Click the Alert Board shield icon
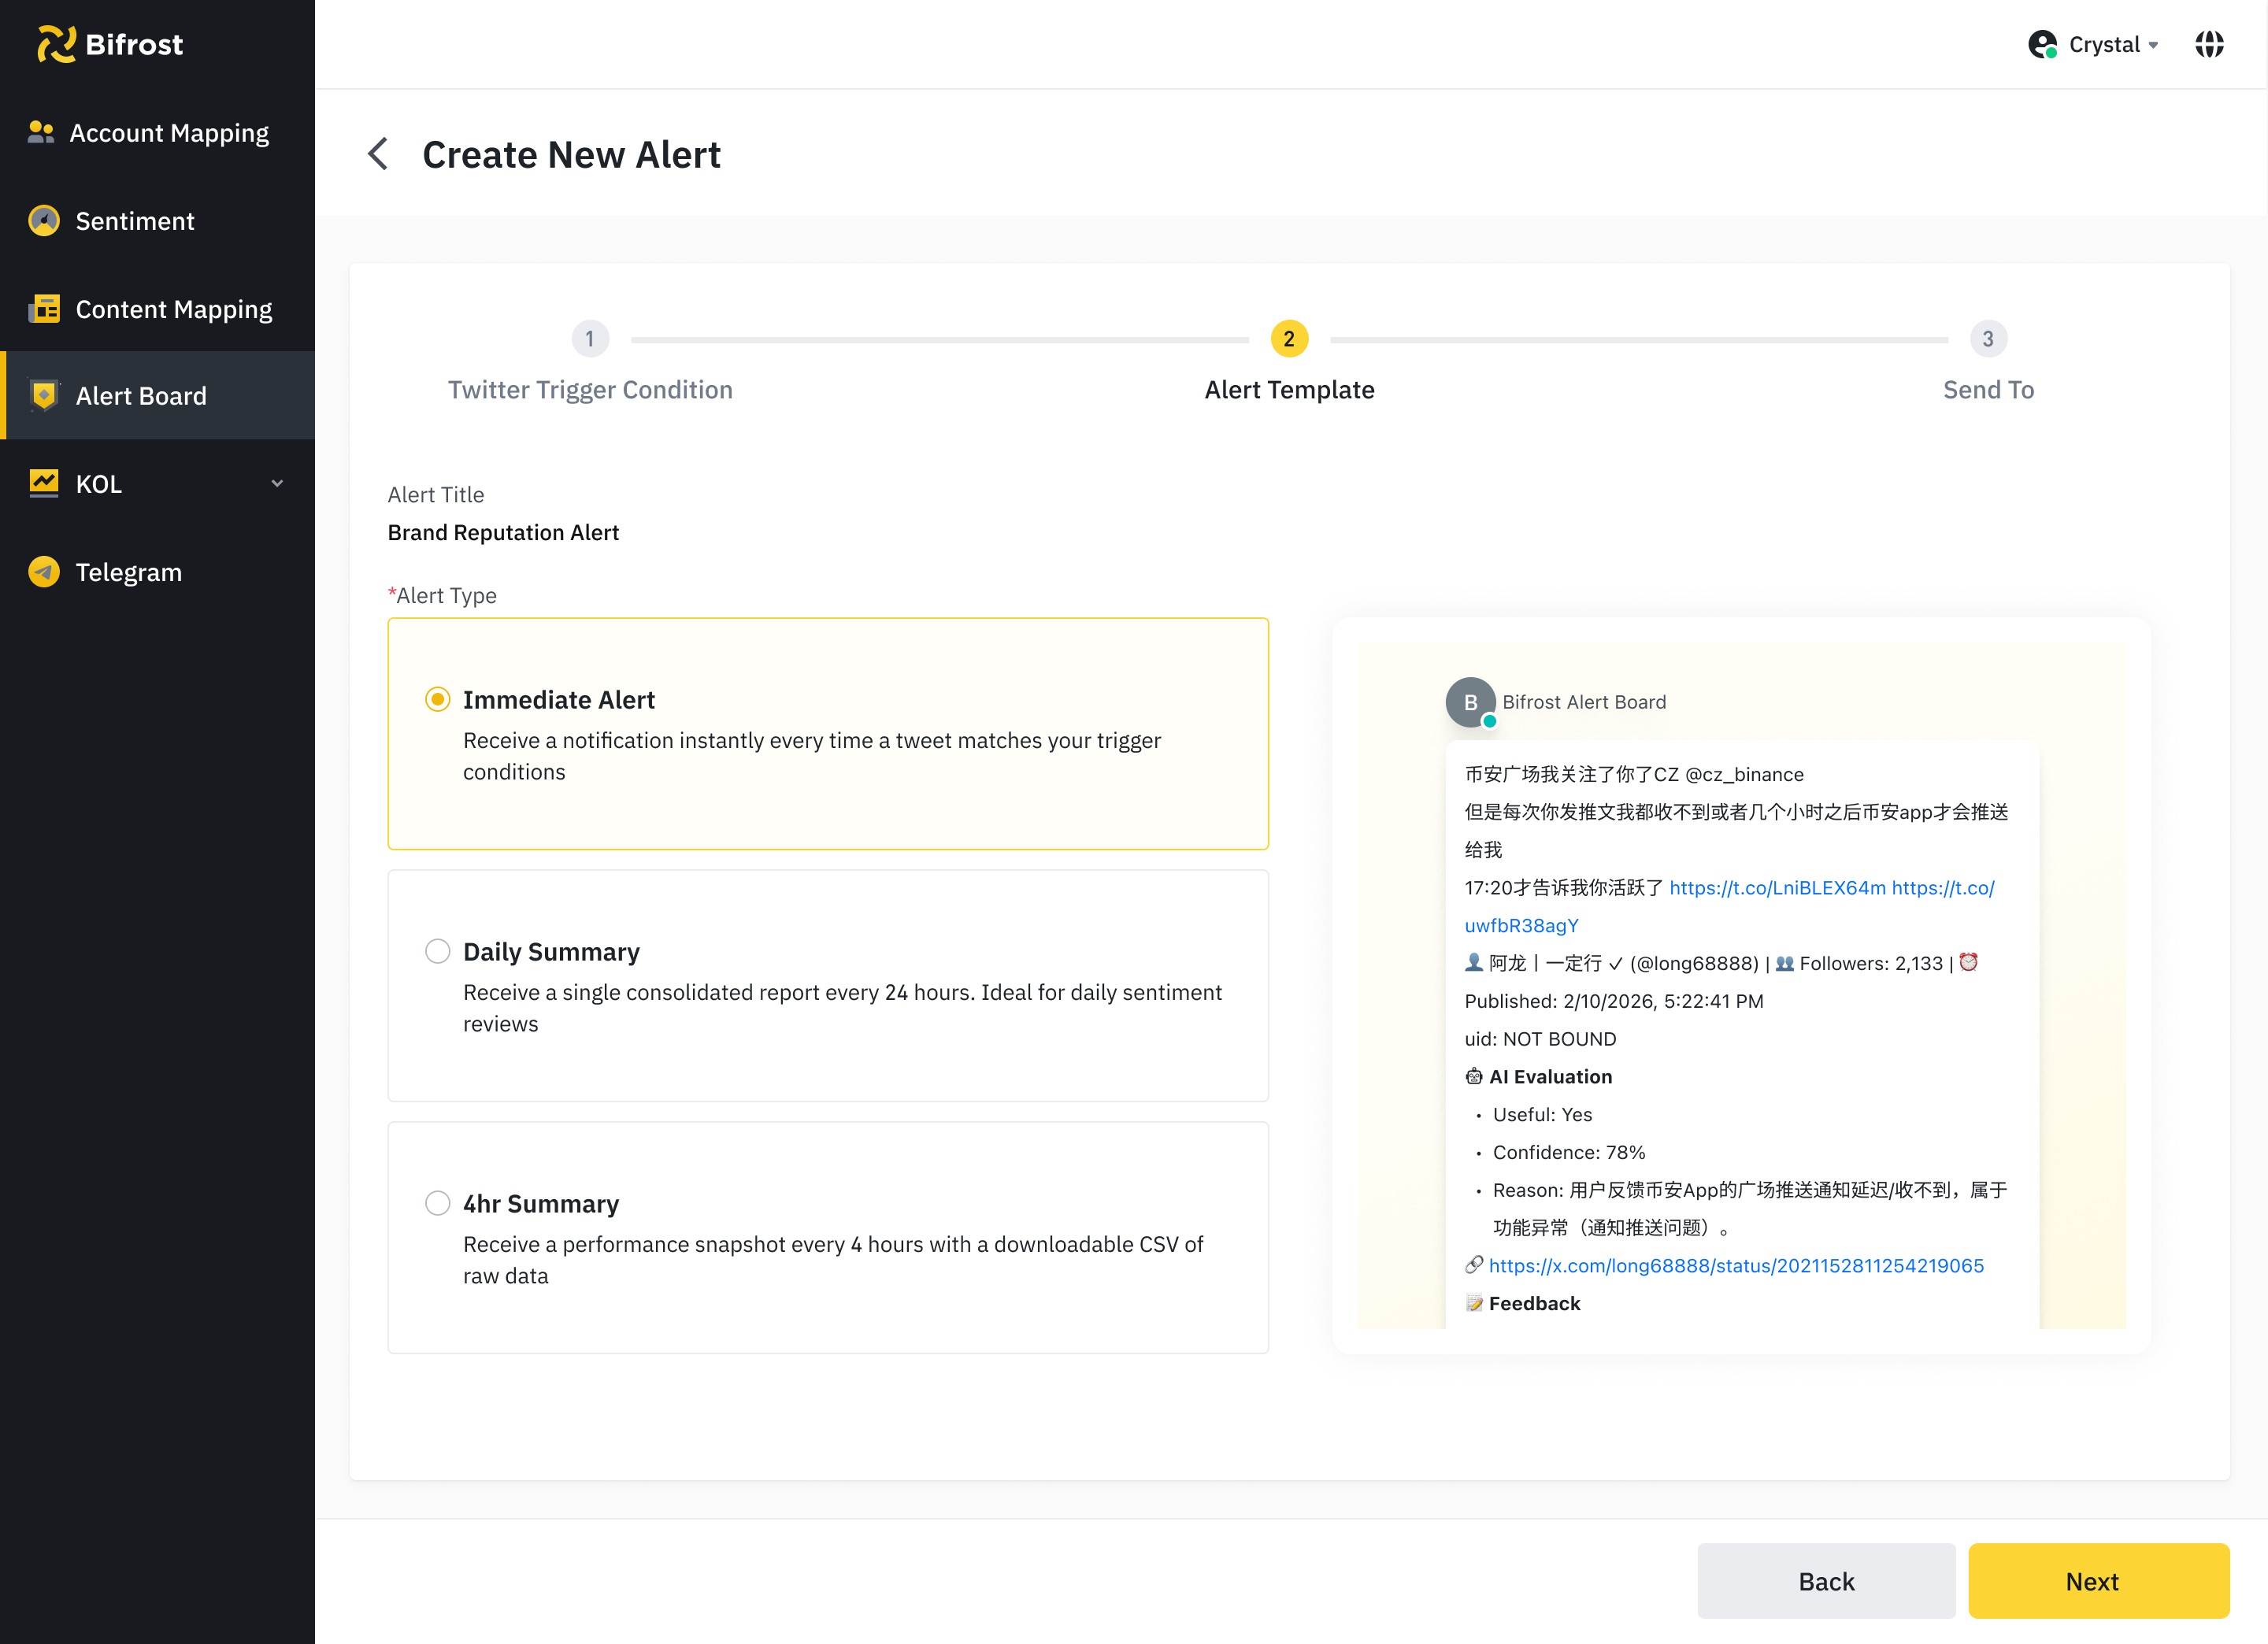This screenshot has height=1644, width=2268. [x=44, y=396]
